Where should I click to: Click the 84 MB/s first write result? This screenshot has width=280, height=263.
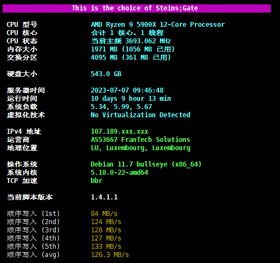click(x=104, y=214)
